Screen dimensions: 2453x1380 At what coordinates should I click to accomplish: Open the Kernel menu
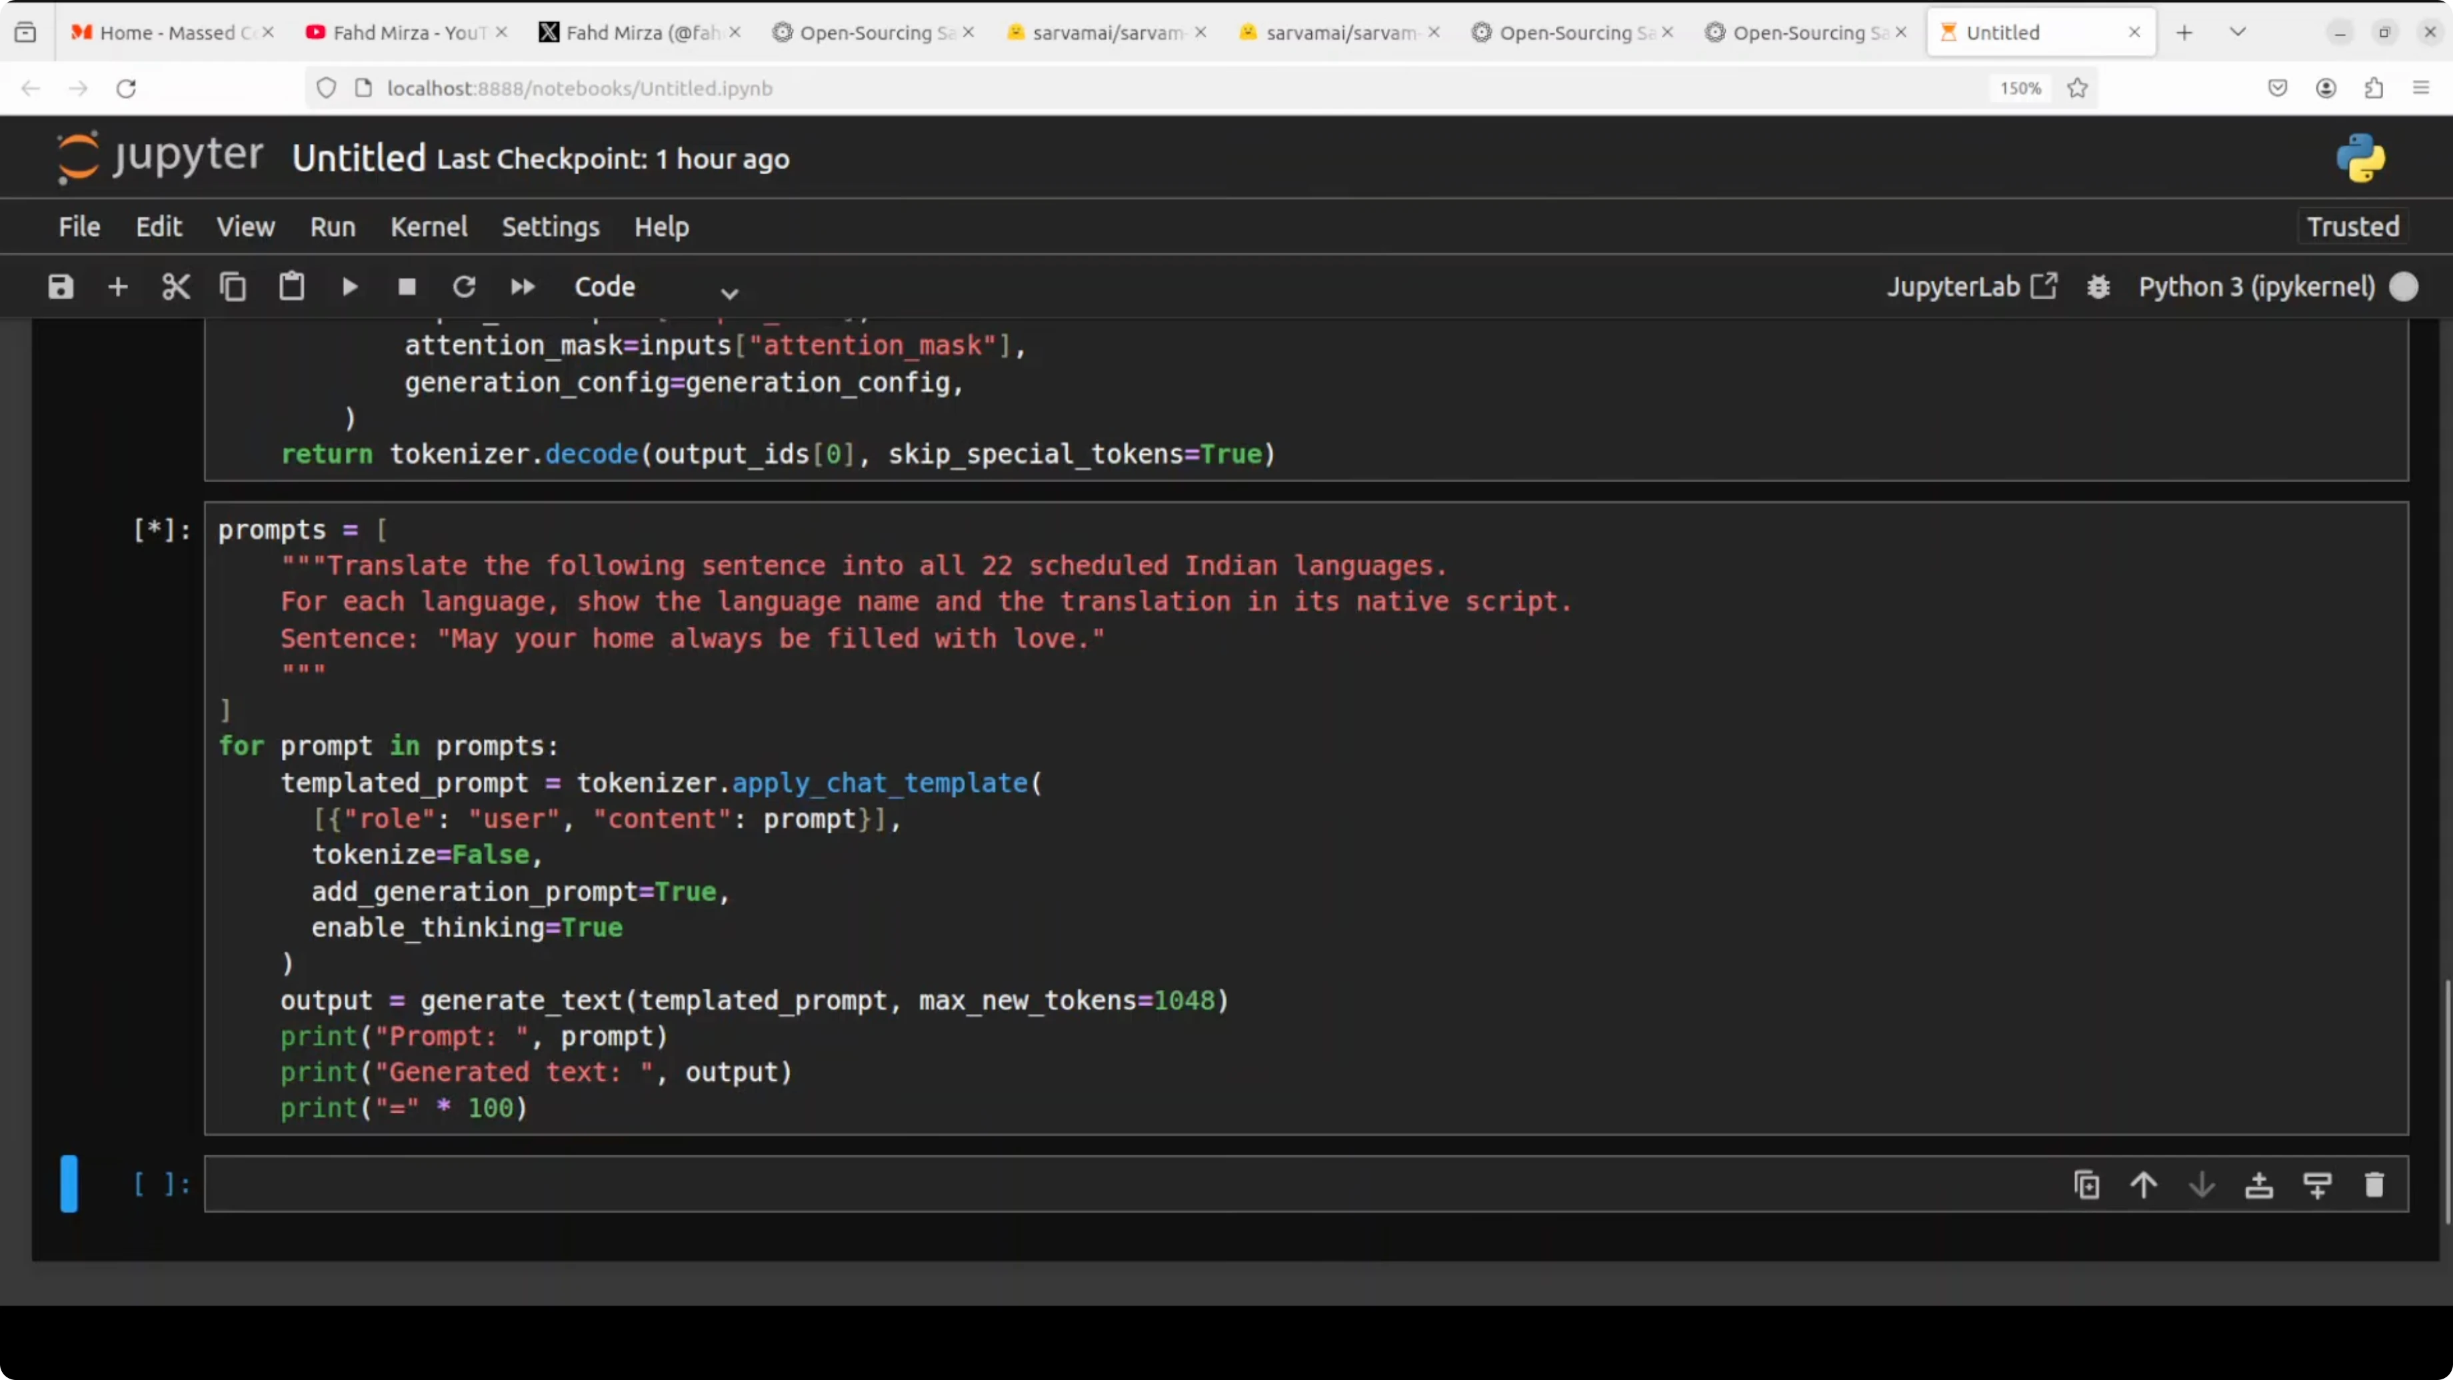pyautogui.click(x=429, y=227)
